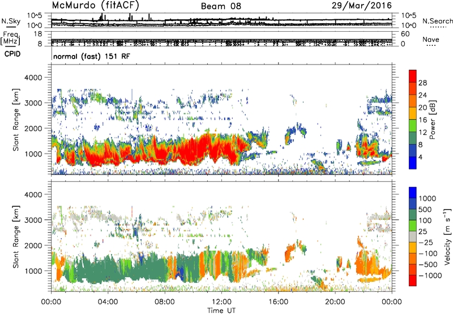Image resolution: width=453 pixels, height=314 pixels.
Task: Click the '-1000' value on the Velocity colorbar
Action: click(x=430, y=275)
